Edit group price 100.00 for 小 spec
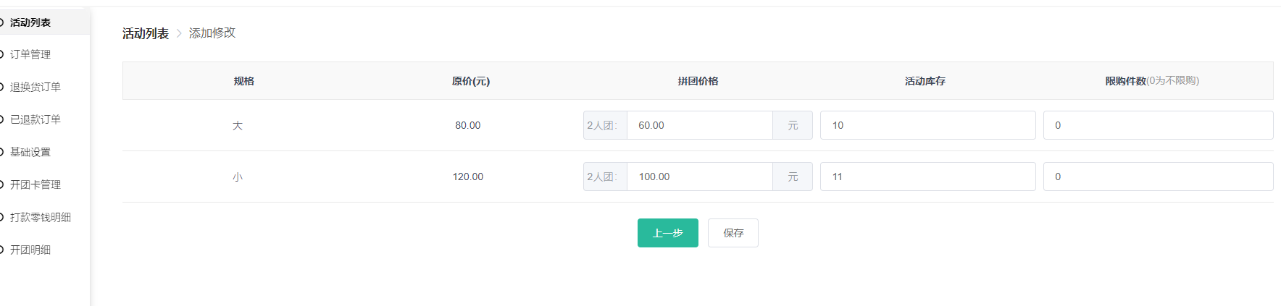The image size is (1281, 306). click(x=699, y=177)
